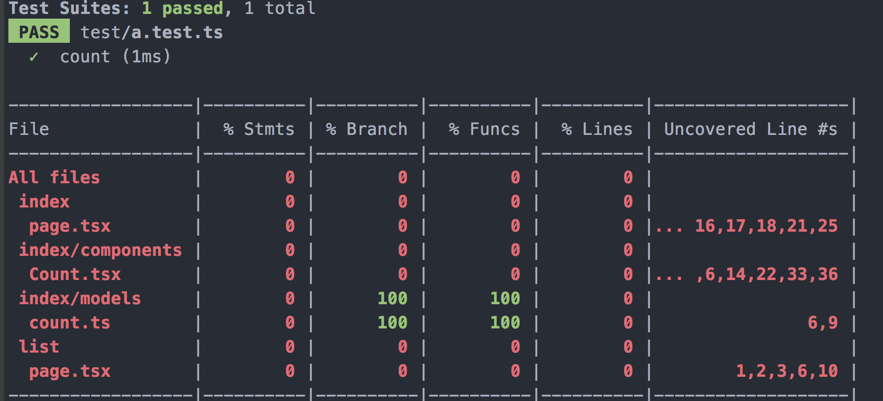Viewport: 883px width, 401px height.
Task: Click the green PASS badge
Action: click(x=39, y=31)
